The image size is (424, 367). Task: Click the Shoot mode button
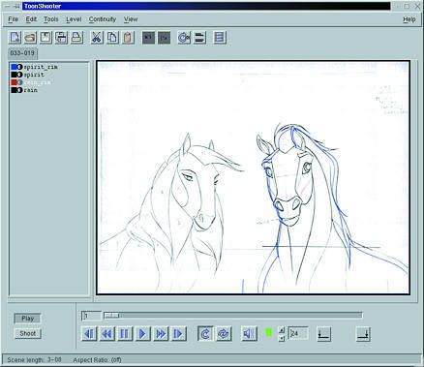(x=28, y=333)
